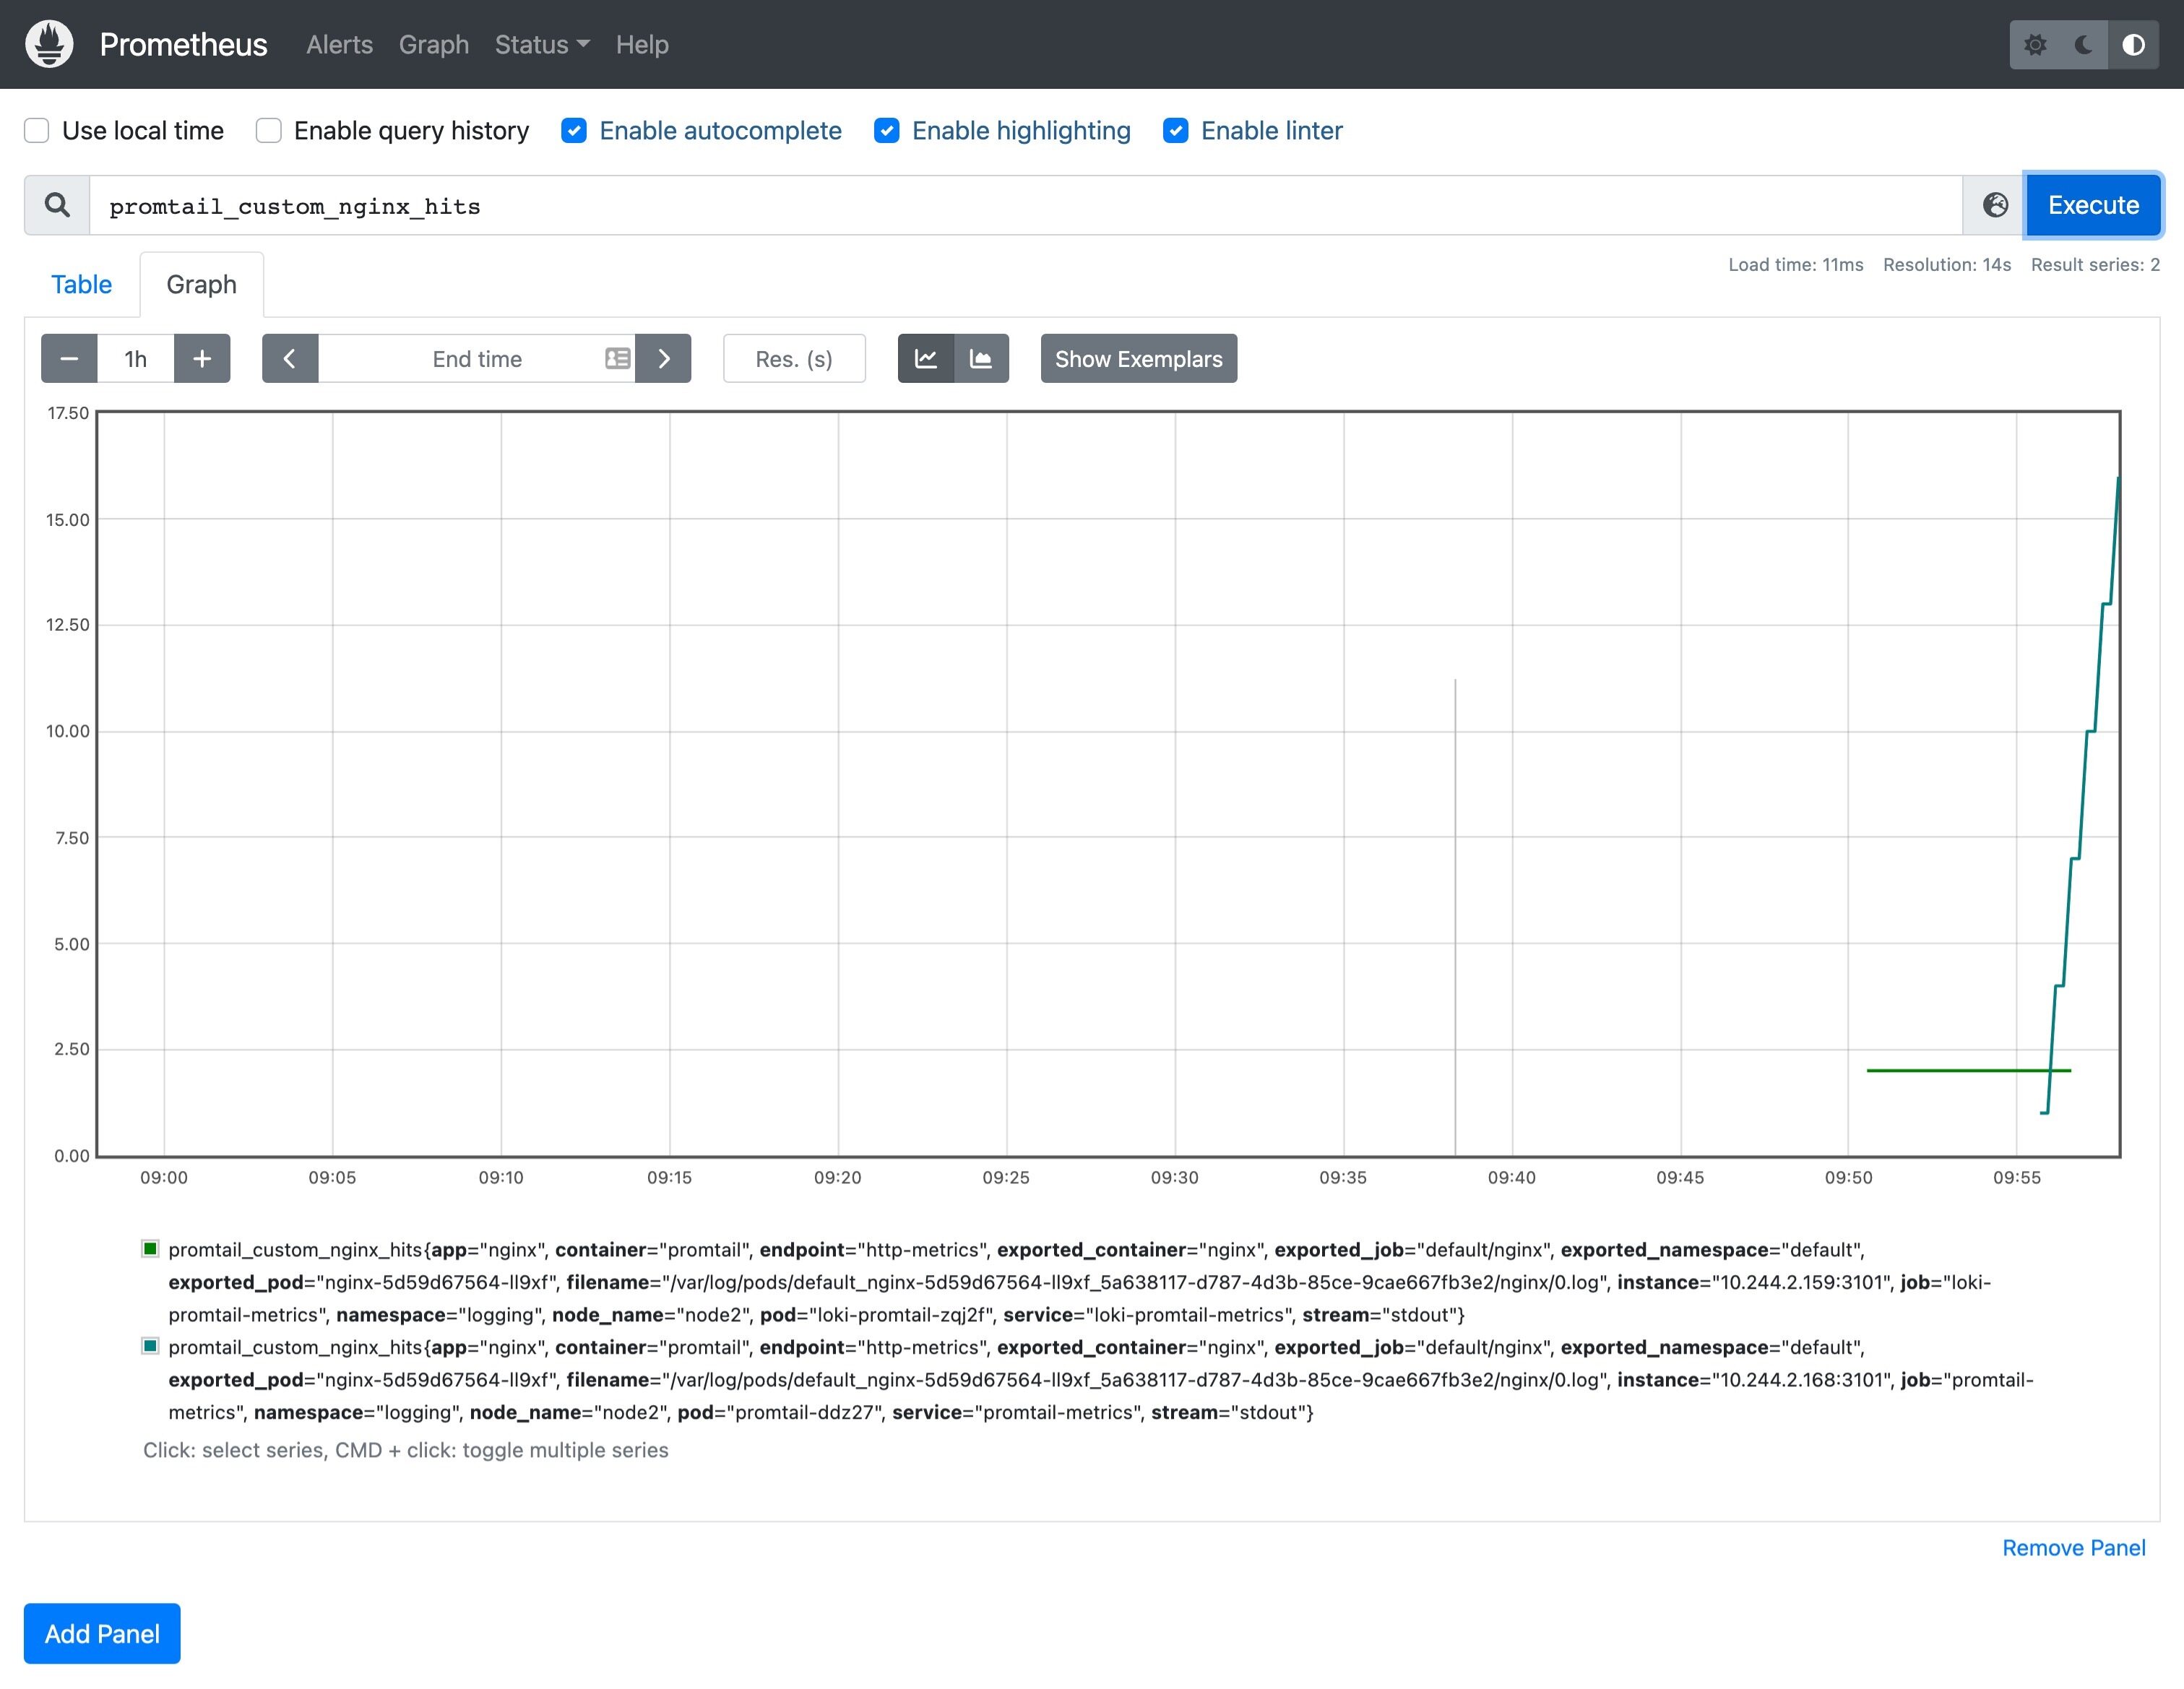Add a new panel
Viewport: 2184px width, 1689px height.
(102, 1633)
